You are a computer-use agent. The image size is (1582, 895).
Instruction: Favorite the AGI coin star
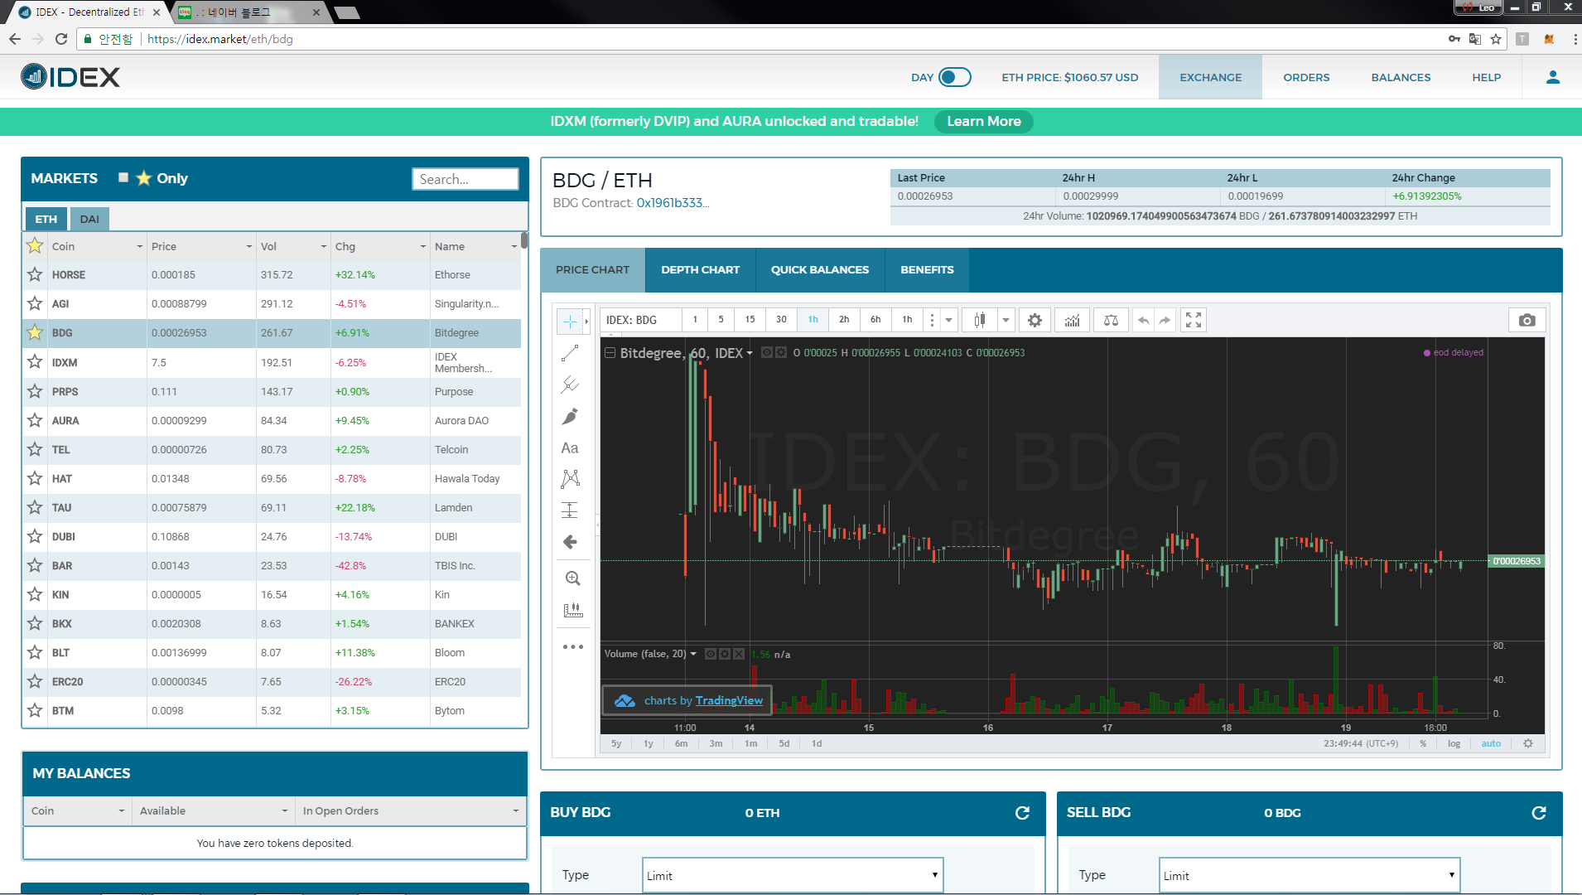[x=35, y=303]
